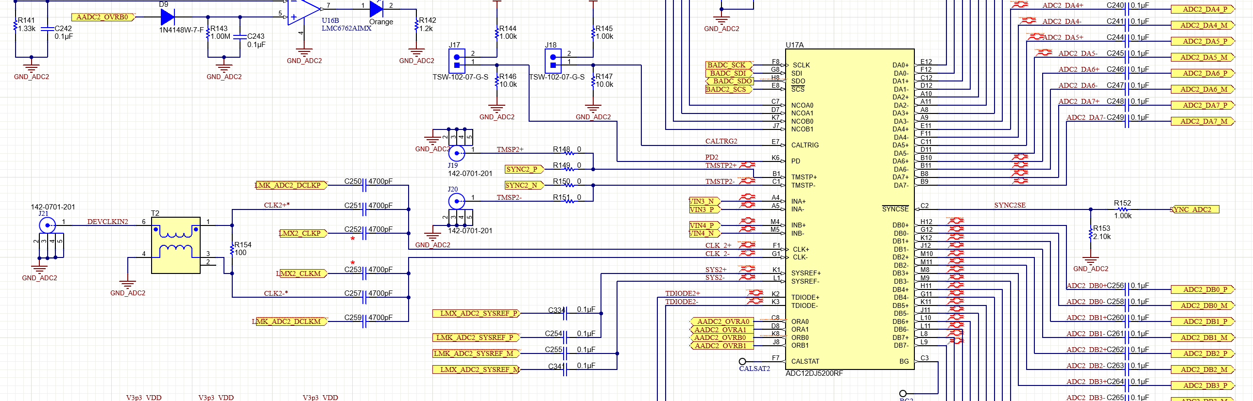Select the J18 two-pin header

click(x=552, y=61)
